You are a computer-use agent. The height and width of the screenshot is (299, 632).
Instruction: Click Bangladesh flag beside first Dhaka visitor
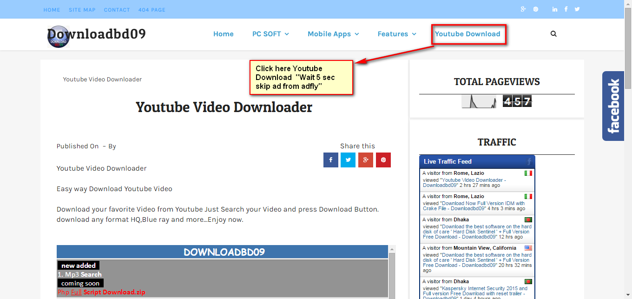pos(528,219)
